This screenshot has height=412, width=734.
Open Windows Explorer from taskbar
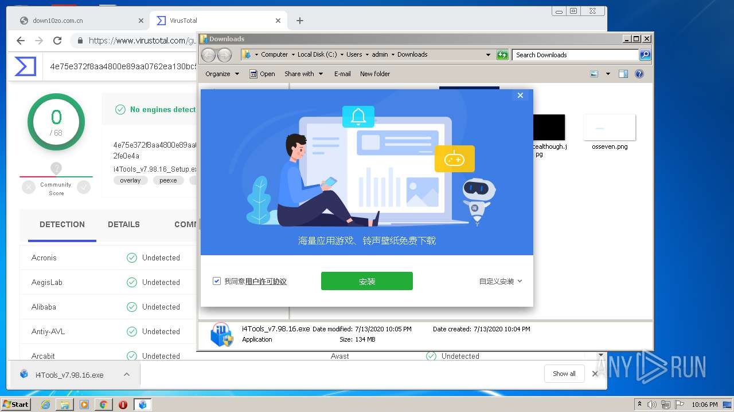pyautogui.click(x=65, y=405)
